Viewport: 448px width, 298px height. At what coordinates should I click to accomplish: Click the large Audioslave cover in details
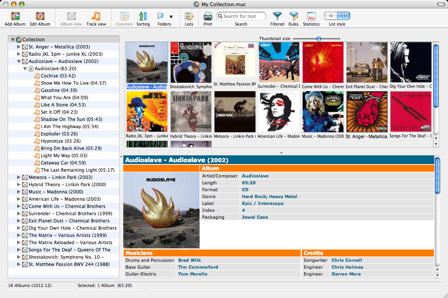[x=161, y=210]
